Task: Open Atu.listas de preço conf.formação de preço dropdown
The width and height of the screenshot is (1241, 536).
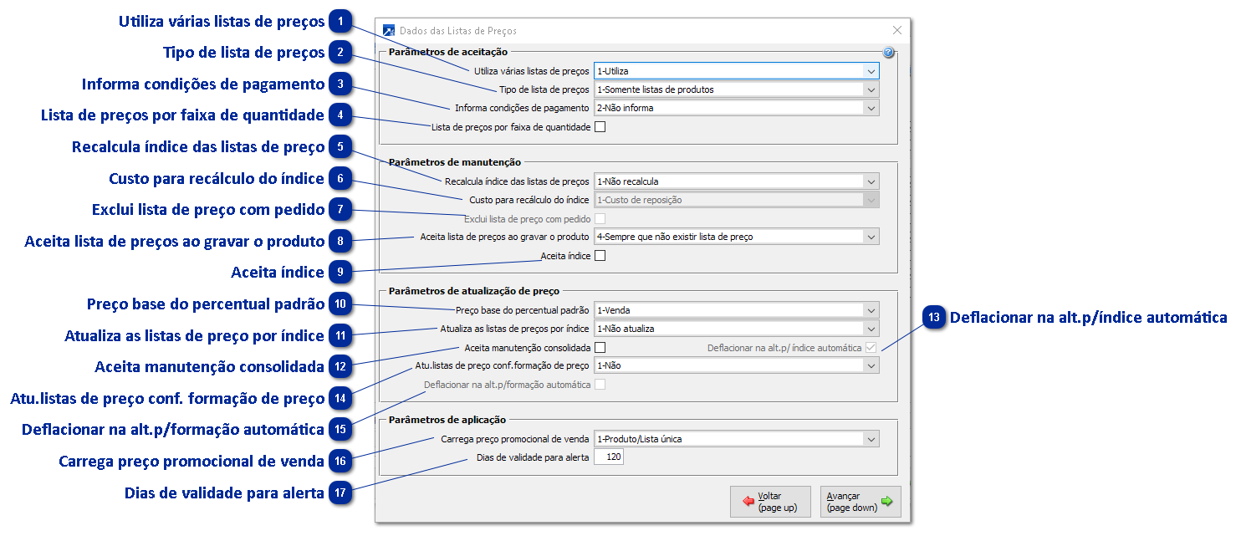Action: click(871, 365)
